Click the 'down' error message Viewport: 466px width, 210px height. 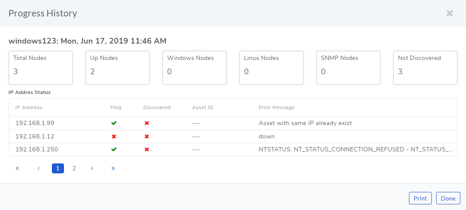(x=267, y=136)
